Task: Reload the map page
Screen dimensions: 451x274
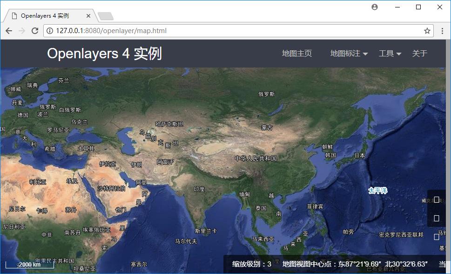Action: pos(35,31)
